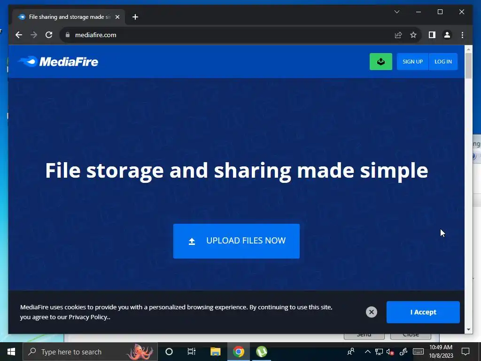Image resolution: width=481 pixels, height=361 pixels.
Task: Open File Explorer from taskbar
Action: point(215,352)
